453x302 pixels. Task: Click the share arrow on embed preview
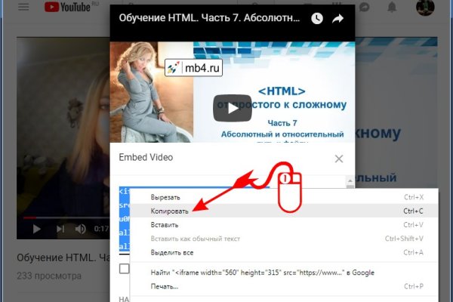(x=338, y=18)
